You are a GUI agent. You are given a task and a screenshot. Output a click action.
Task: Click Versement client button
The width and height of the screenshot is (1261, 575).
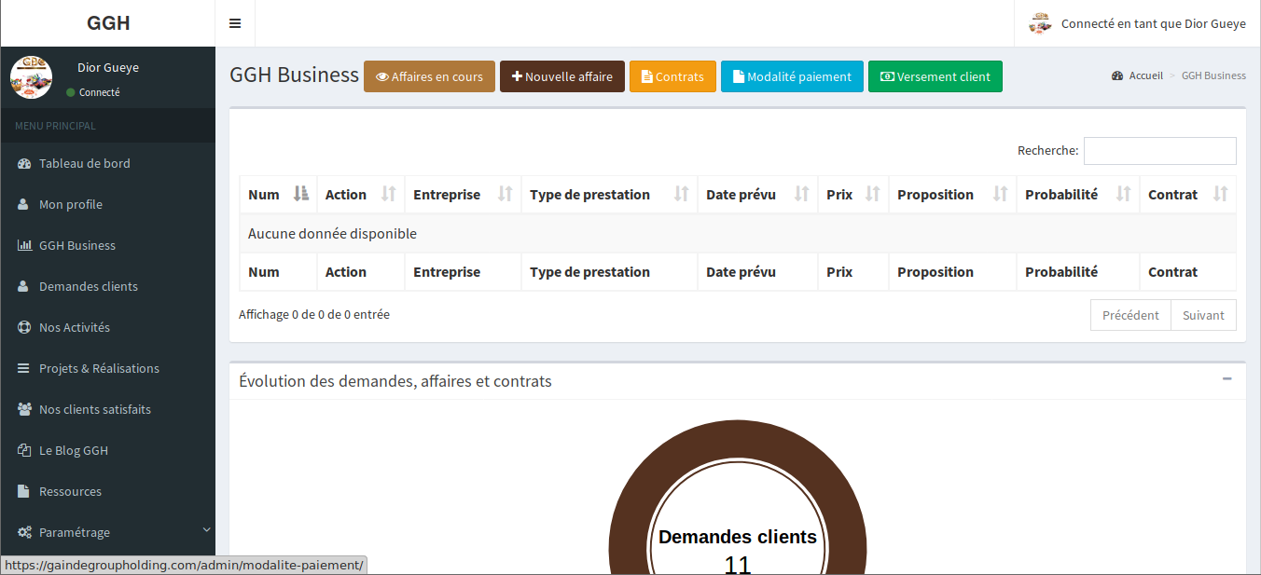click(x=935, y=76)
